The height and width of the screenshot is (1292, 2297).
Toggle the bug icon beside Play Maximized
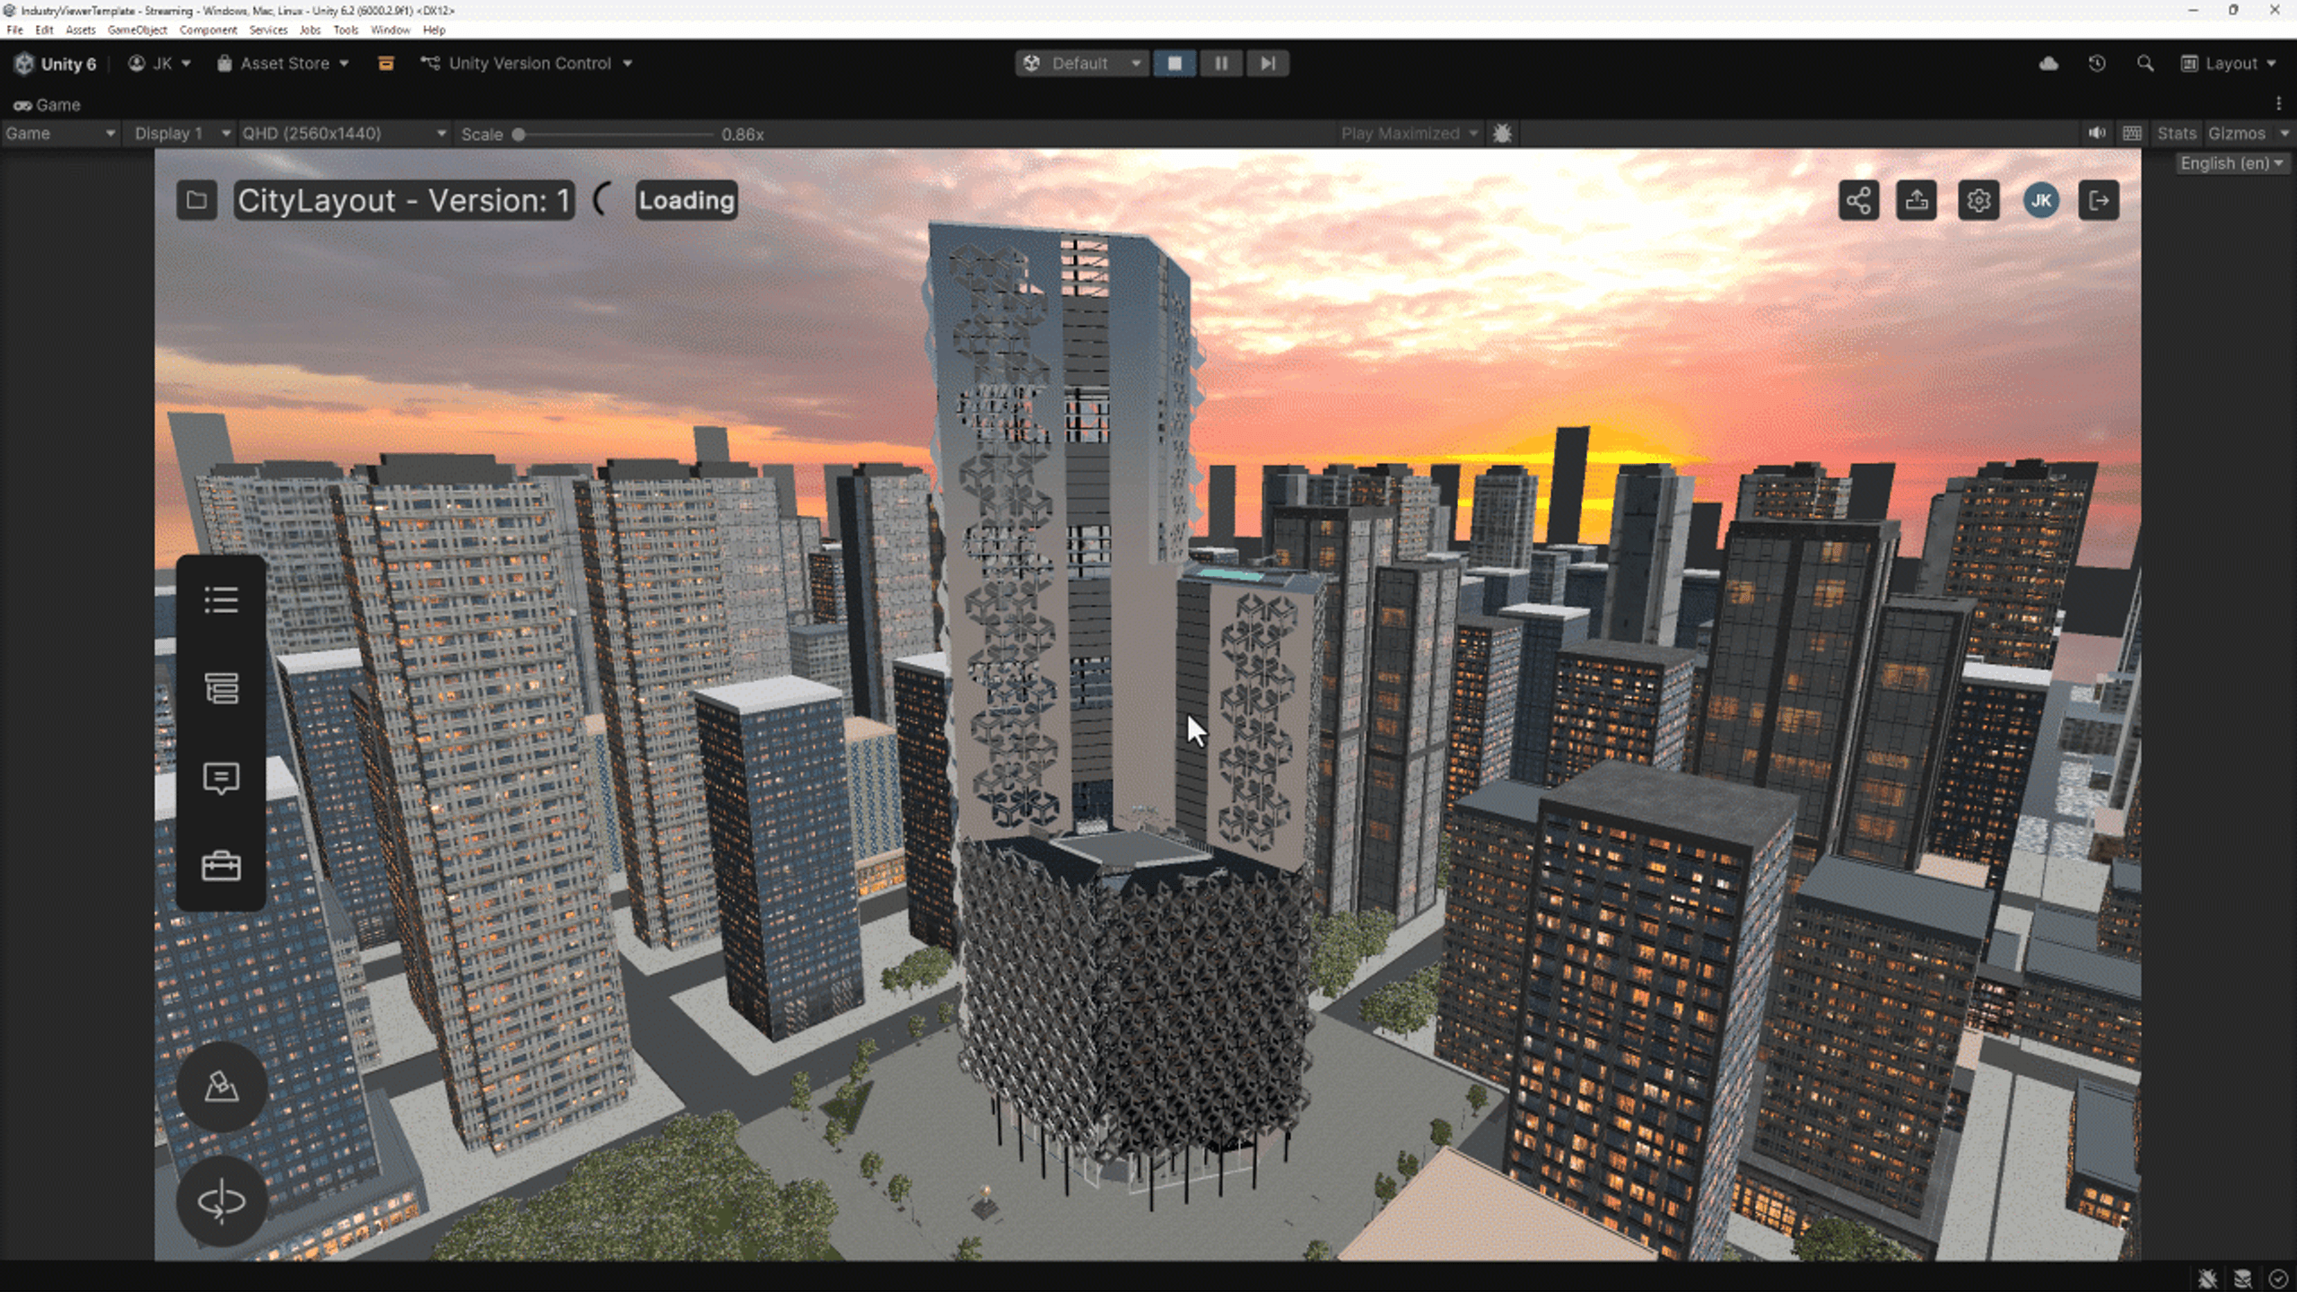[1502, 134]
